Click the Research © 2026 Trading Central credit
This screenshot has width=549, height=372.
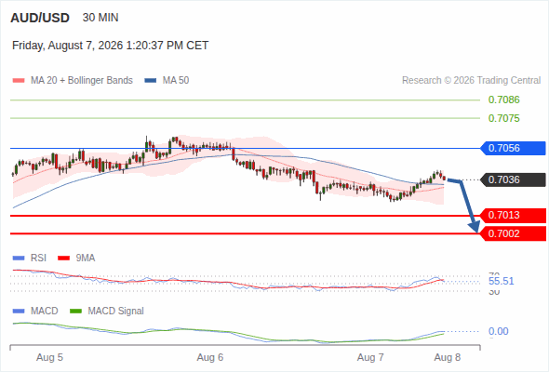pyautogui.click(x=471, y=81)
